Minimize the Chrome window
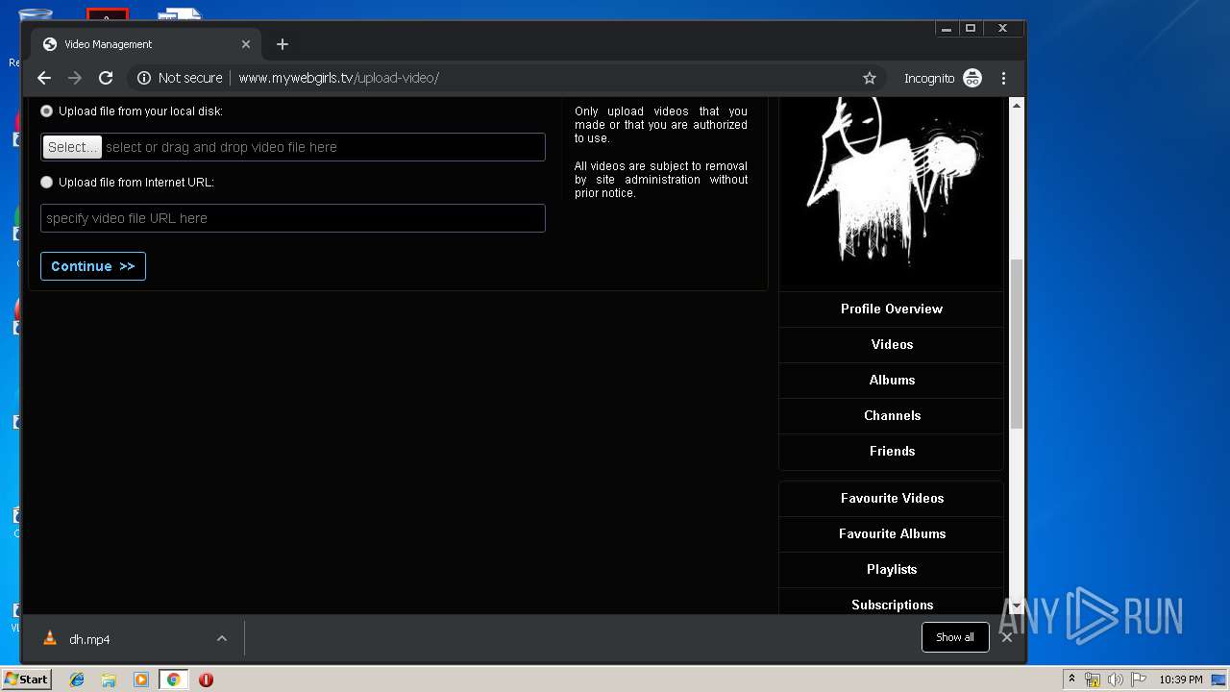The width and height of the screenshot is (1230, 692). (947, 29)
